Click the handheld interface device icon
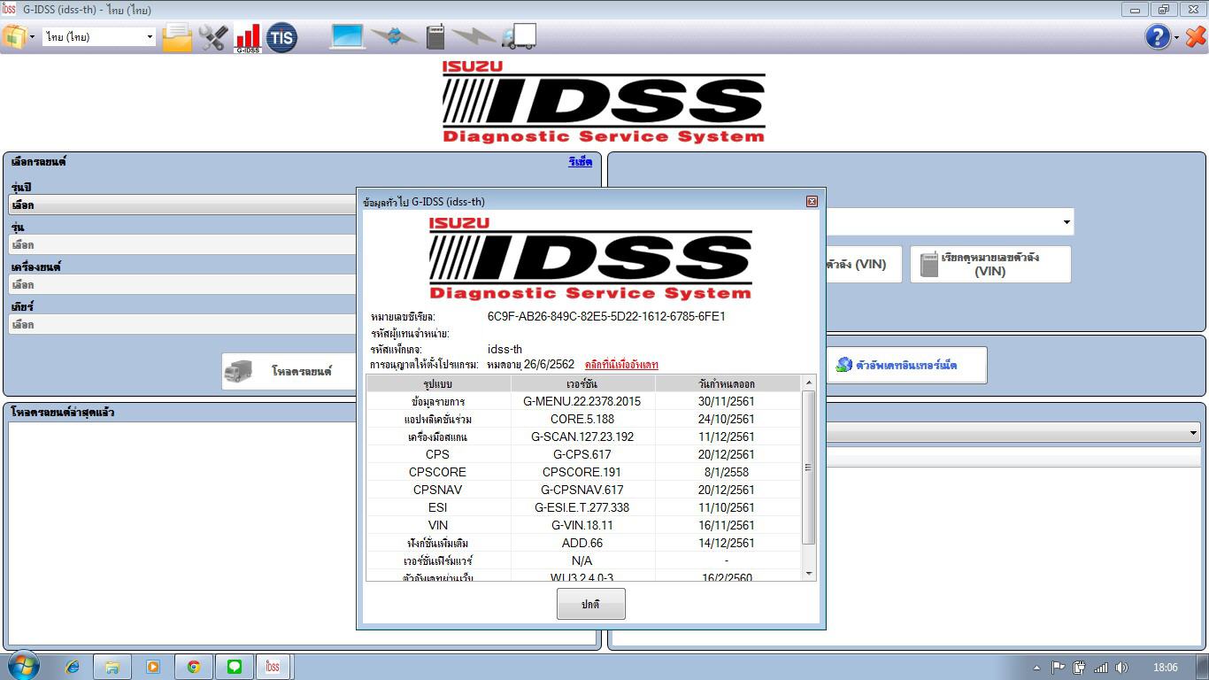 point(435,36)
